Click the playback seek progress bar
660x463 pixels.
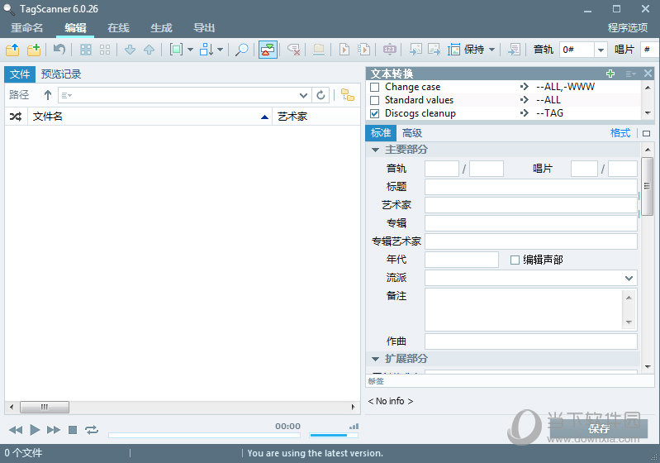click(x=204, y=435)
